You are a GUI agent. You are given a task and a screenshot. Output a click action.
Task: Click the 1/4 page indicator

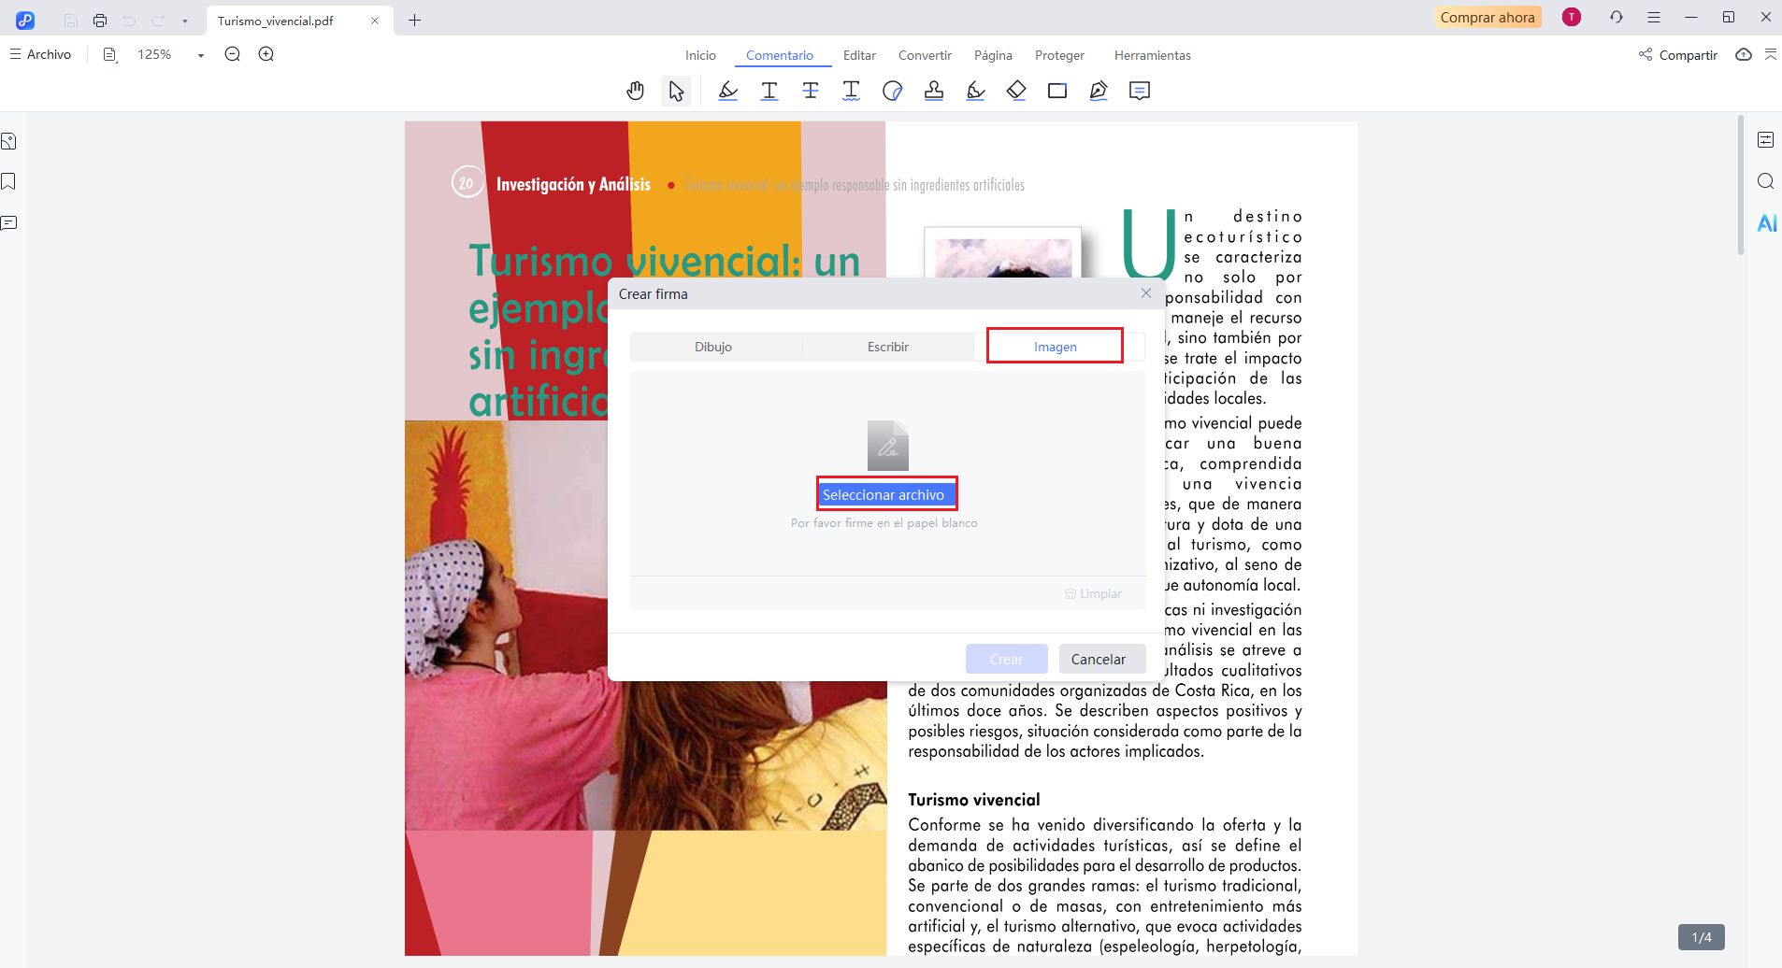(1700, 936)
